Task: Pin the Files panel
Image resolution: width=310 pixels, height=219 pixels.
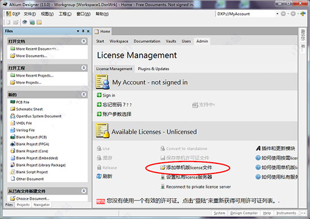Action: (x=83, y=31)
